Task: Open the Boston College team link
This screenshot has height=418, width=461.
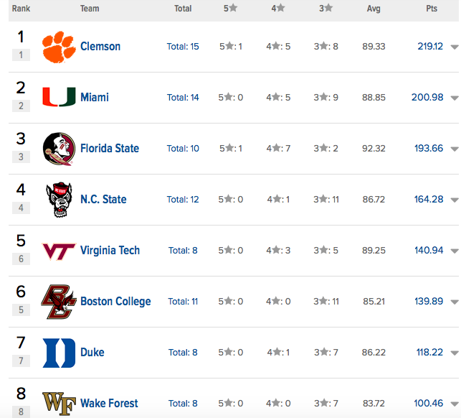Action: [115, 302]
